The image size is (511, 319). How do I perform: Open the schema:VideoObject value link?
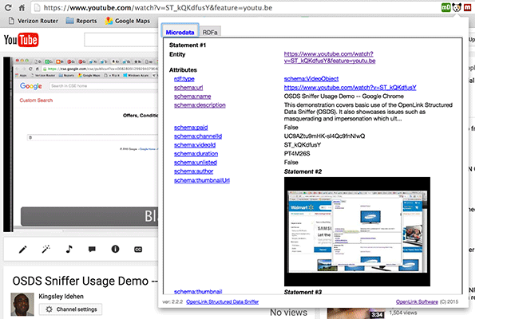click(311, 79)
